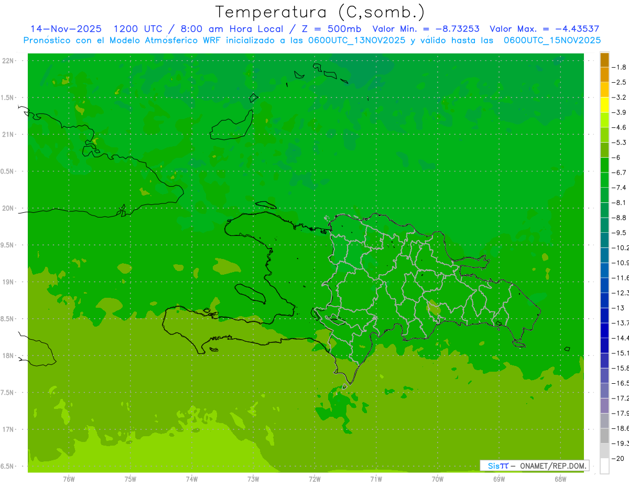
Task: Click the "-20" colorbar label
Action: [619, 459]
